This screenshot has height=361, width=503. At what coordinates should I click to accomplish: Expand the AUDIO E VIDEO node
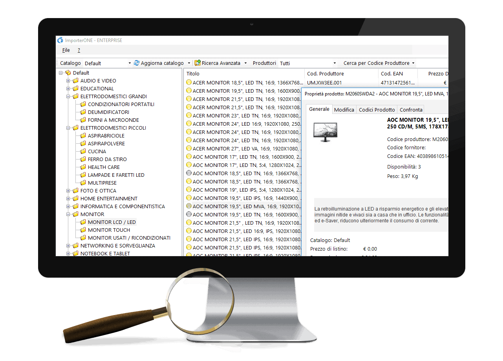point(68,81)
